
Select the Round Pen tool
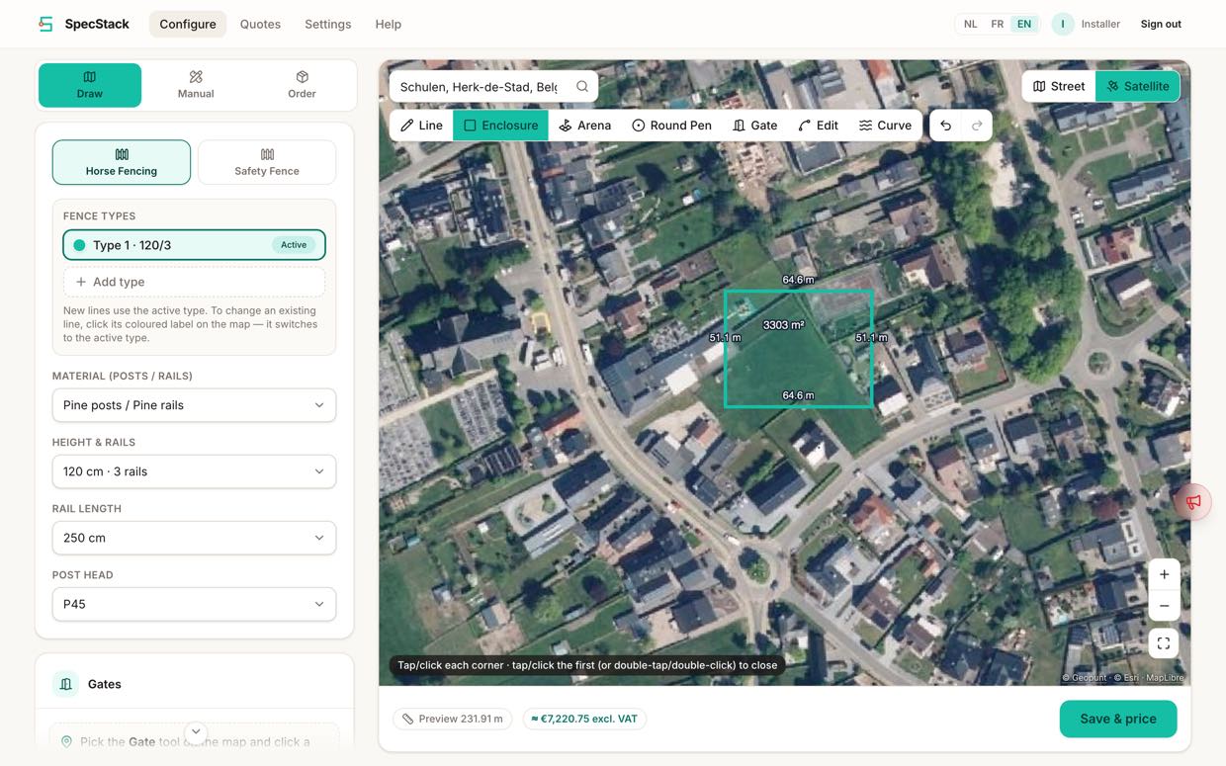click(671, 126)
